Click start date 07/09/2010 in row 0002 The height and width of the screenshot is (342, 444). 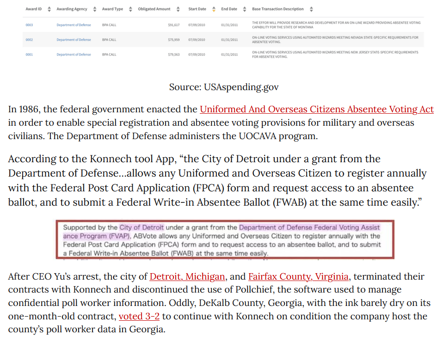tap(197, 40)
